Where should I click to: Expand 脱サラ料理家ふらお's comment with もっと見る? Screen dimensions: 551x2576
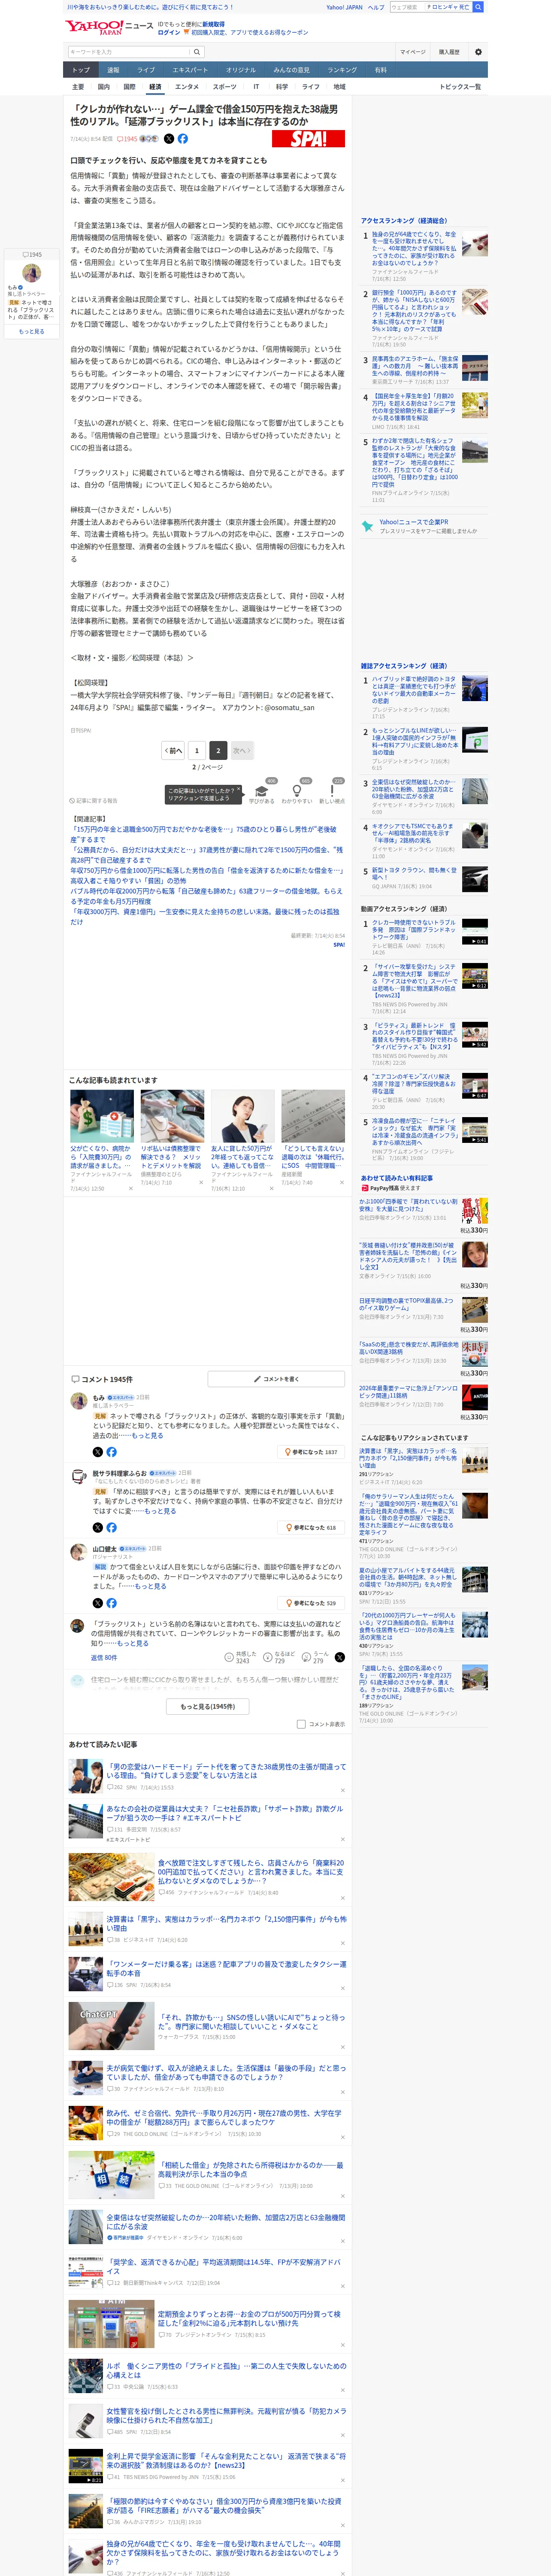point(160,1511)
